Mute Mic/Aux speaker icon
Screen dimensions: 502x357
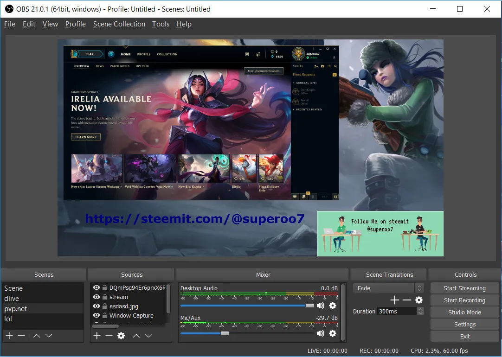320,333
